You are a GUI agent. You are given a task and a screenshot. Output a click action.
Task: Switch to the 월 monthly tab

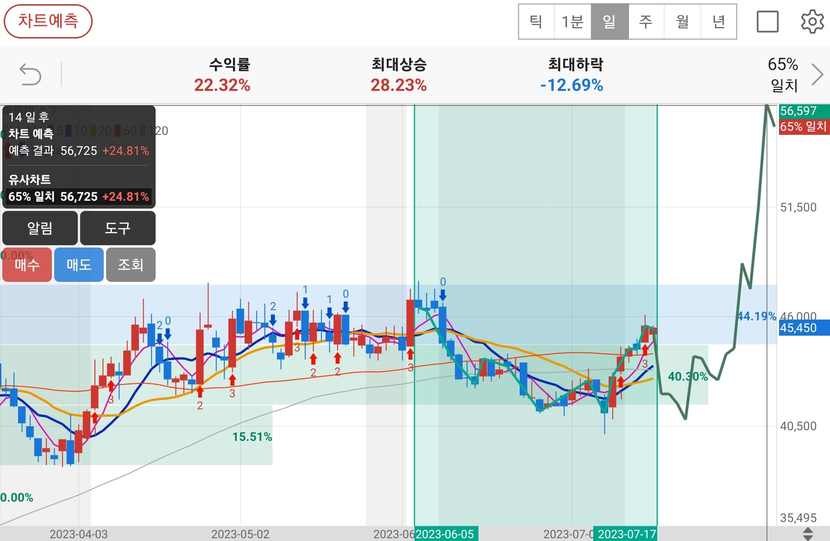682,22
